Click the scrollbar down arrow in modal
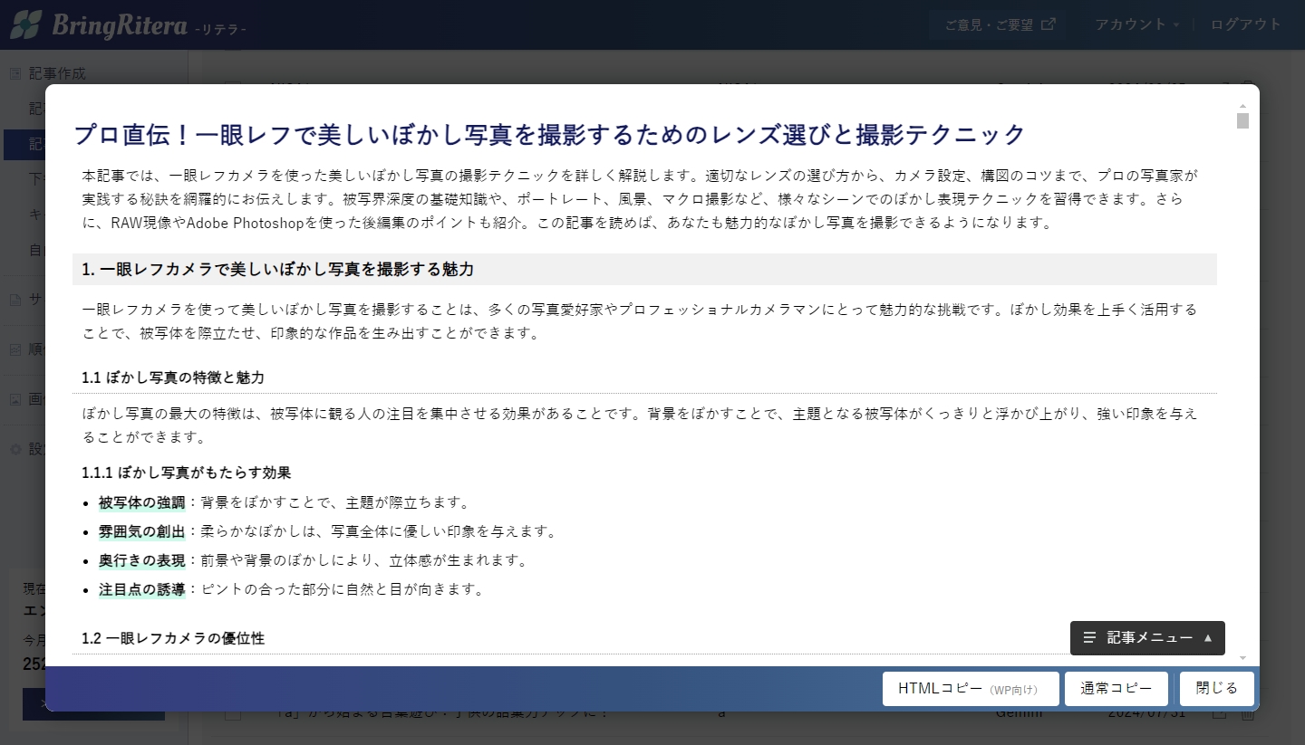The height and width of the screenshot is (745, 1305). (x=1242, y=658)
